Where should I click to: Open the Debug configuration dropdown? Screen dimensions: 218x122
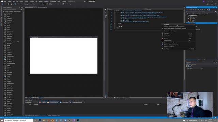tap(26, 4)
